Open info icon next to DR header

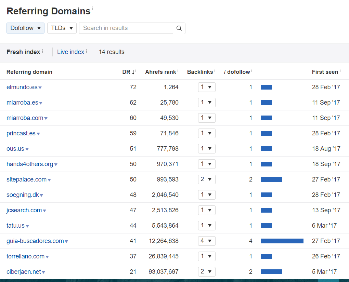click(x=136, y=71)
